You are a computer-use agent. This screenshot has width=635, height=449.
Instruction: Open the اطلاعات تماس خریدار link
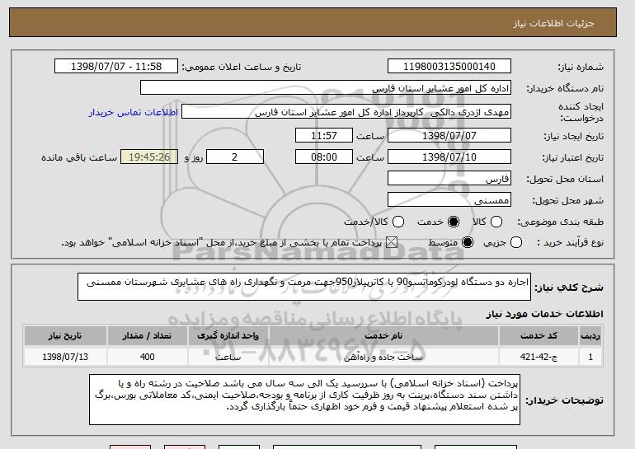pos(134,112)
